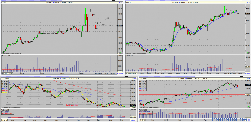Click the 18.80 price marker on CLF 1 chart
The width and height of the screenshot is (251, 122).
pos(120,25)
